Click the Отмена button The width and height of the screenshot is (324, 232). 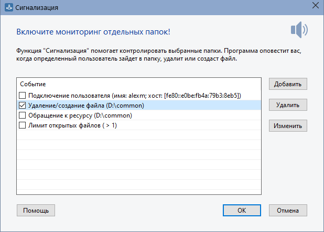(288, 211)
